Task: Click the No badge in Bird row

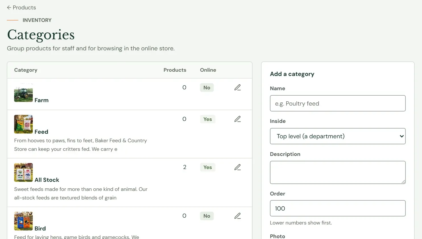Action: tap(207, 216)
